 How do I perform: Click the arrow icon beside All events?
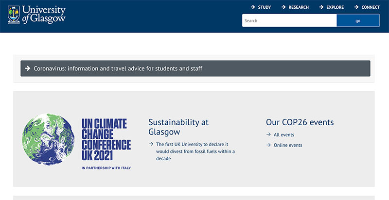(268, 134)
